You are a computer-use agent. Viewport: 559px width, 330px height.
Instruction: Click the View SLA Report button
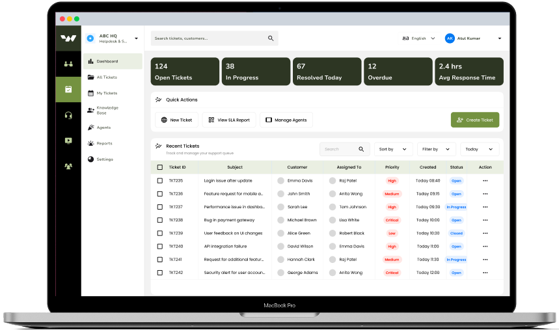tap(229, 120)
